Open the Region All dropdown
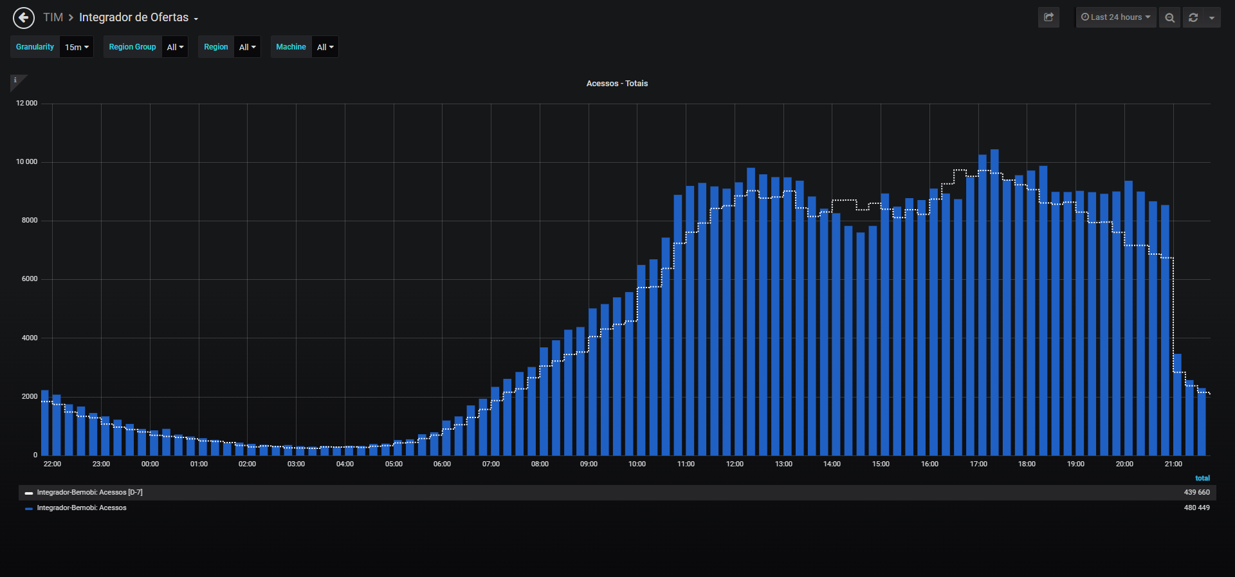The height and width of the screenshot is (577, 1235). 248,47
